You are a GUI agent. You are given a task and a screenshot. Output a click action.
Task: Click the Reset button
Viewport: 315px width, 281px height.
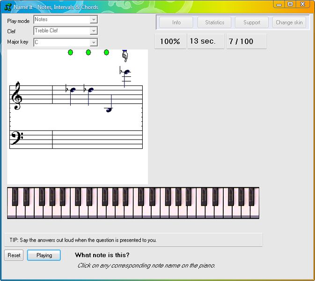(14, 255)
